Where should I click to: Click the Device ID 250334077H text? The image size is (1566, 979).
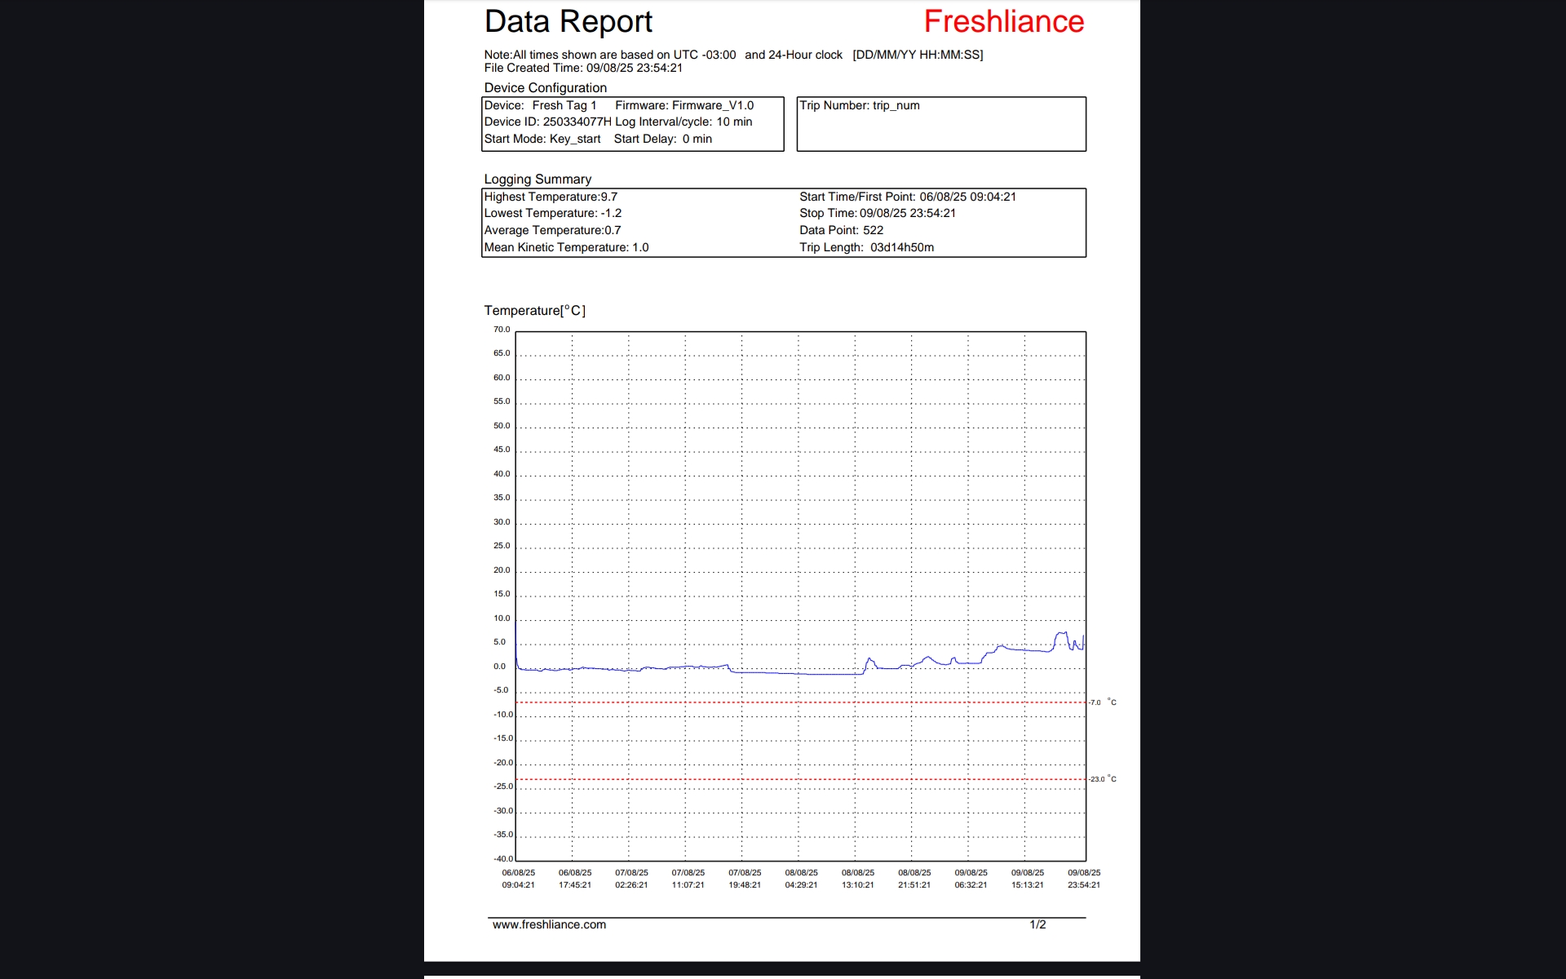click(x=547, y=122)
